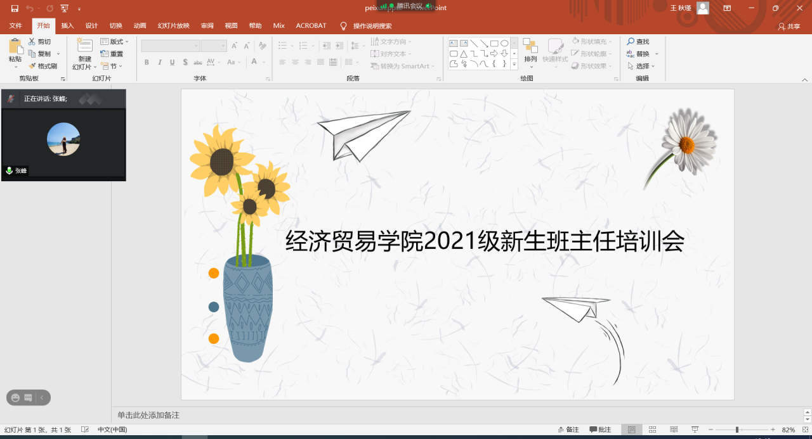812x439 pixels.
Task: Click the Share (共享) button
Action: (789, 27)
